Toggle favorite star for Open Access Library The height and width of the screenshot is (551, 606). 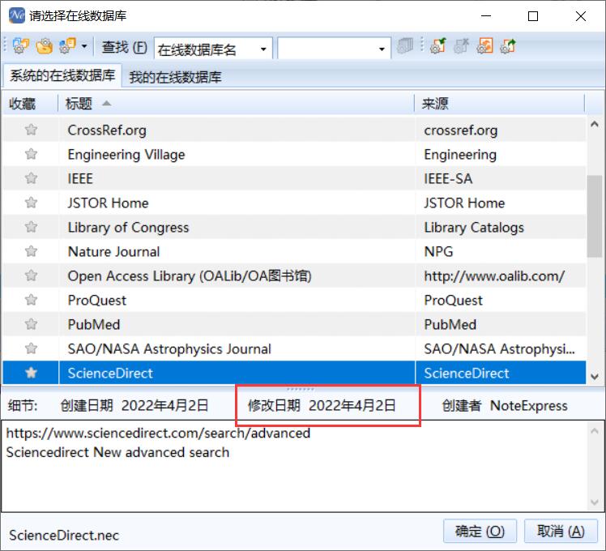point(31,275)
